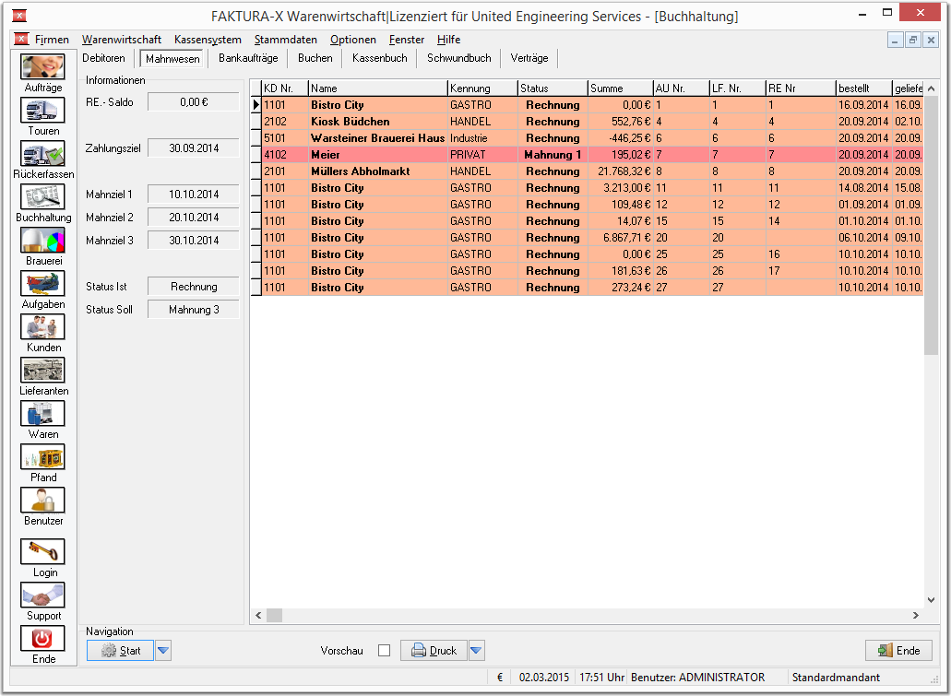Sort by the Summe column header
The image size is (951, 696).
pyautogui.click(x=621, y=88)
